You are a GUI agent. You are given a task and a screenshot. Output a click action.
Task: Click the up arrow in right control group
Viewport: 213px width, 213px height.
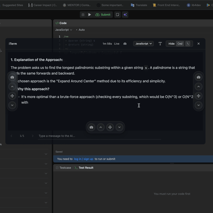(x=198, y=87)
